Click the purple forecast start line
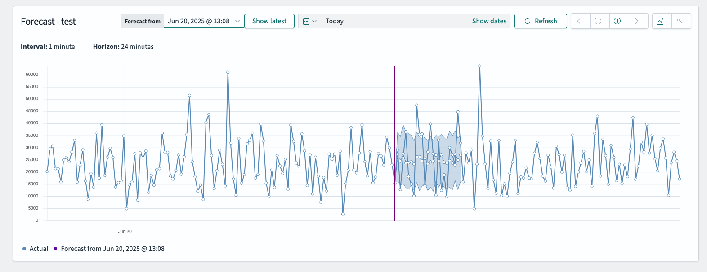Viewport: 707px width, 272px height. [395, 112]
